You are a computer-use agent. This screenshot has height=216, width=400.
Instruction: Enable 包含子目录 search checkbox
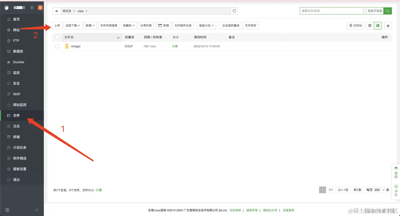[365, 11]
